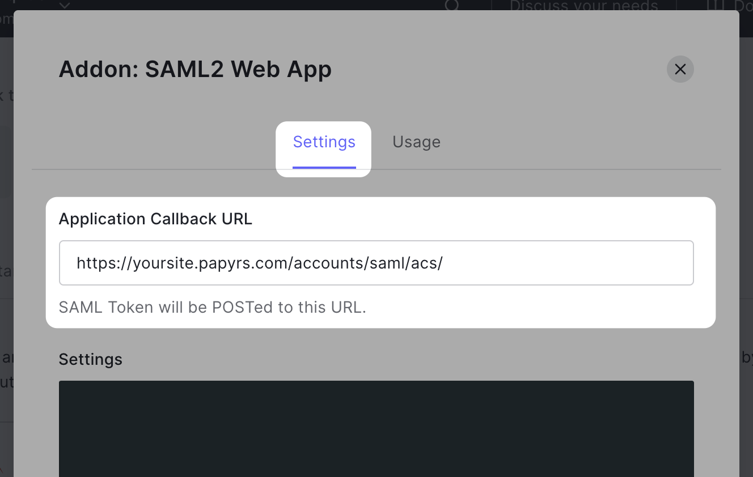The image size is (753, 477).
Task: Select the Settings tab
Action: tap(324, 142)
